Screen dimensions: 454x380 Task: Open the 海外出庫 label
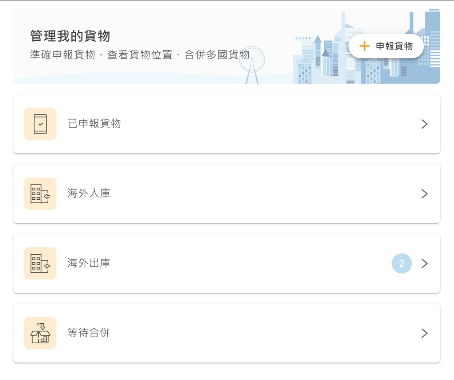(89, 263)
